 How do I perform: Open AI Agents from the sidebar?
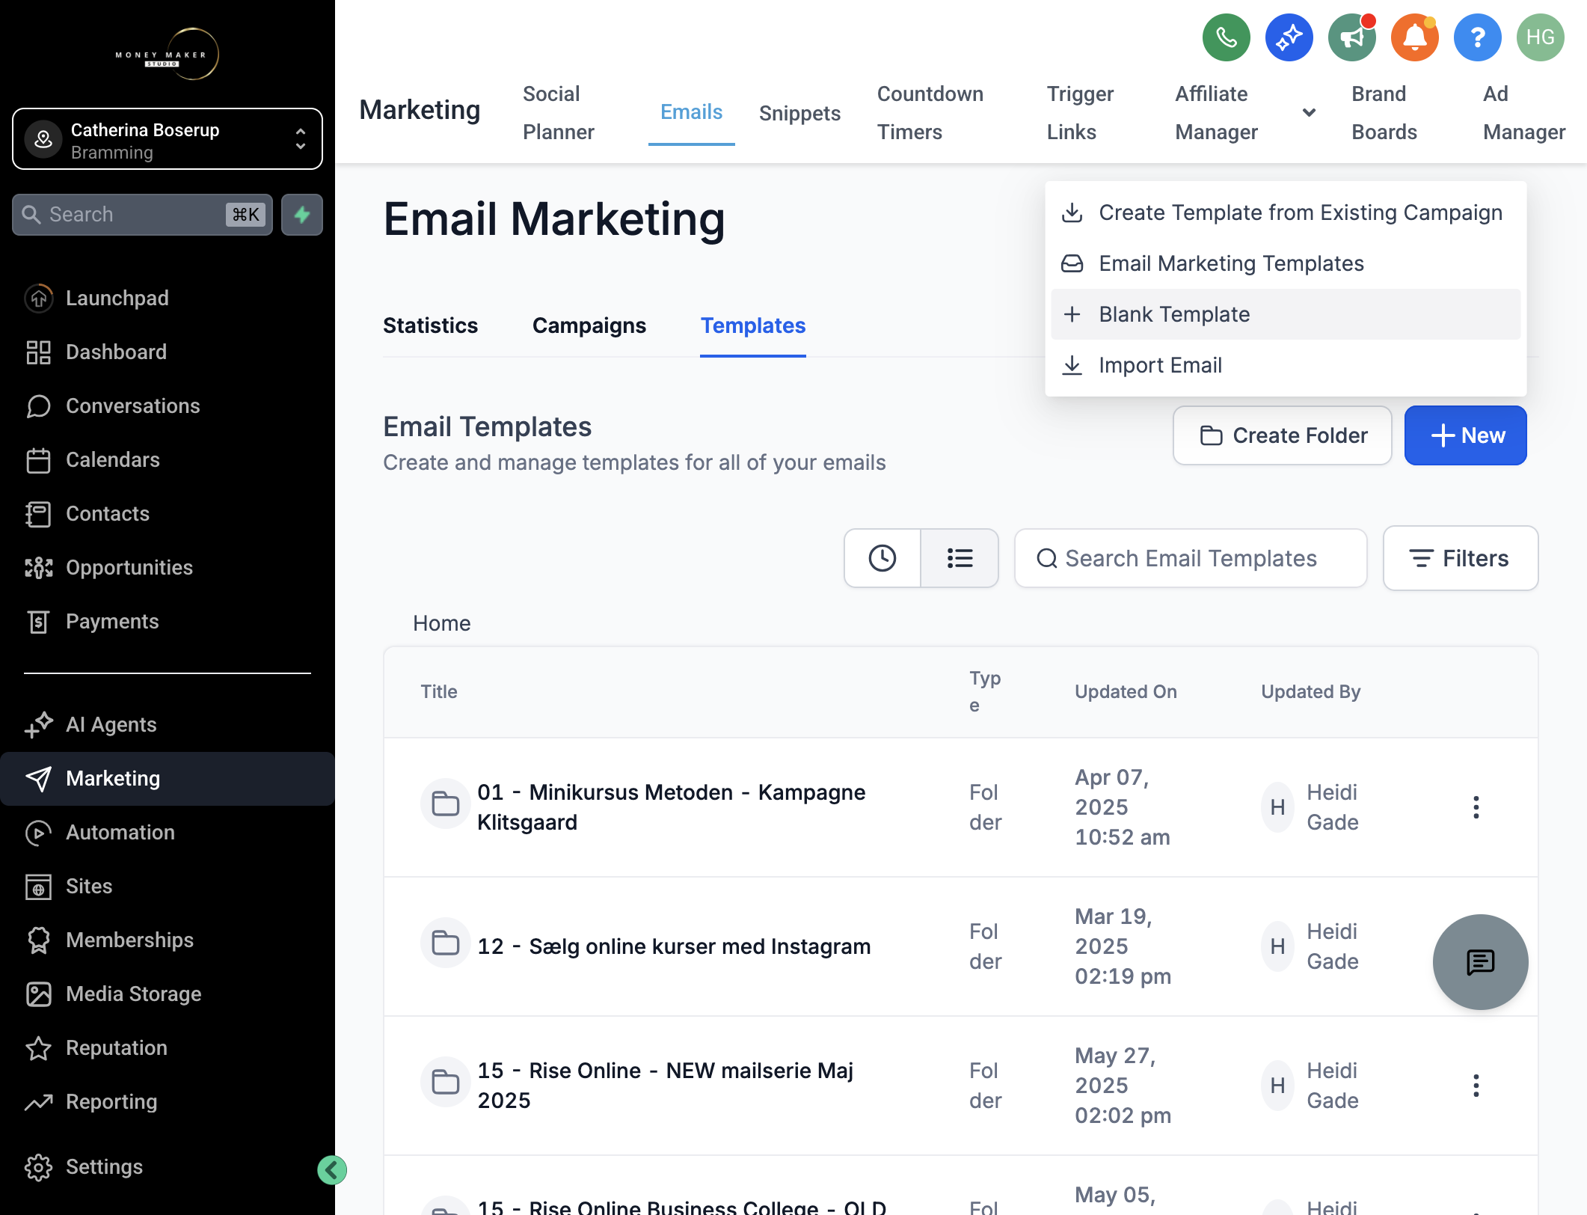coord(168,724)
